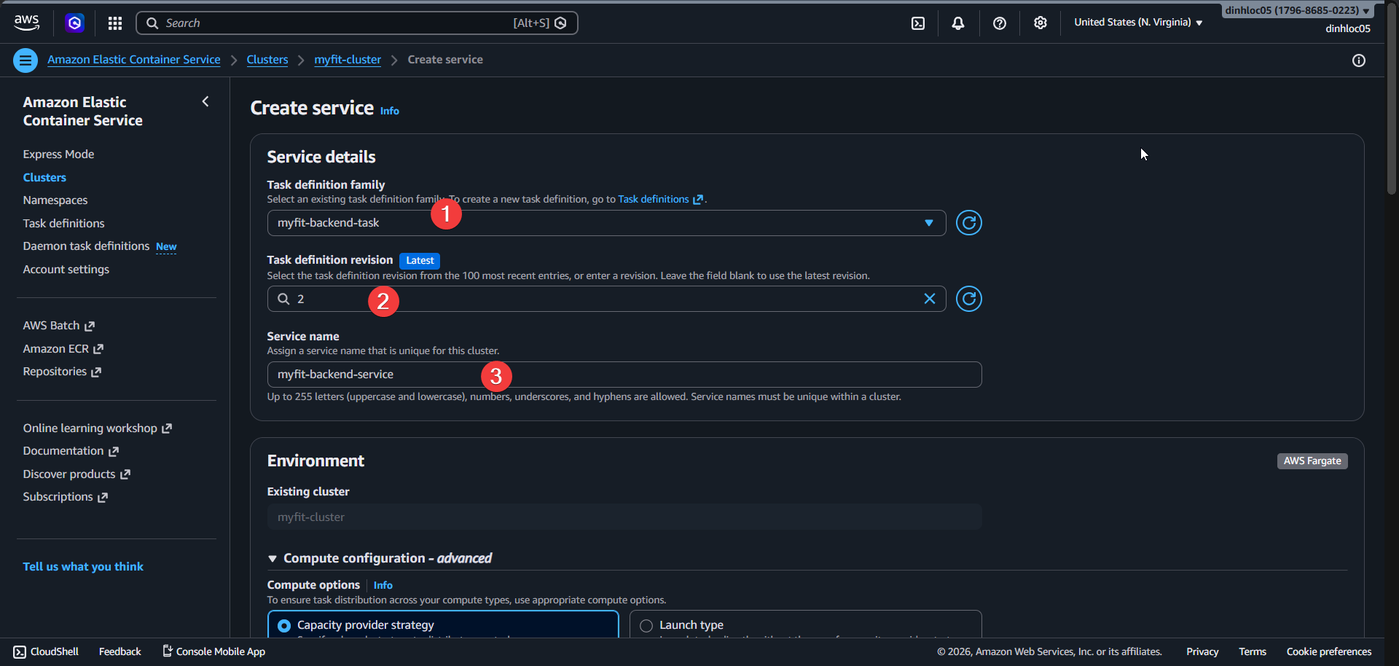Refresh the task definition family list
The height and width of the screenshot is (666, 1399).
(968, 222)
